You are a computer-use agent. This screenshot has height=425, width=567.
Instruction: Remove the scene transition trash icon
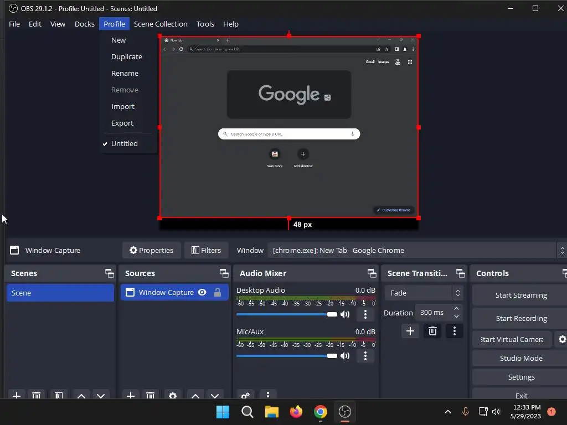pos(432,331)
